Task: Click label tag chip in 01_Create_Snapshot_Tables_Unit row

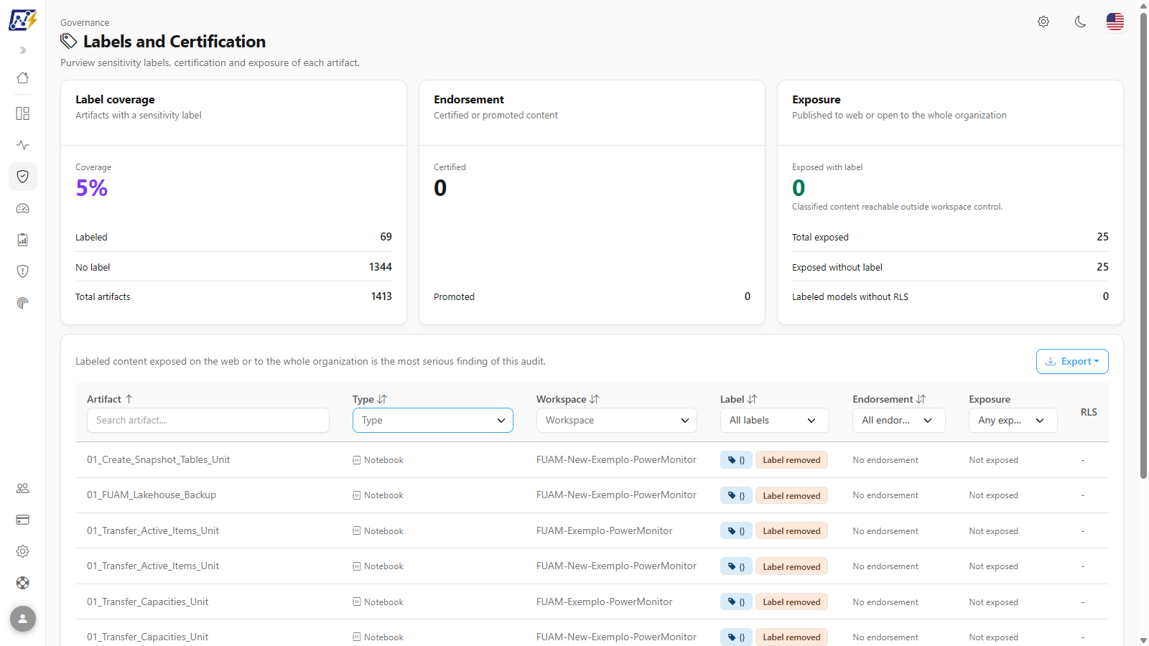Action: (x=736, y=460)
